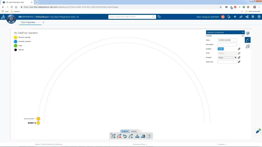Expand the Cookies menu
Viewport: 262px width, 147px height.
222,144
